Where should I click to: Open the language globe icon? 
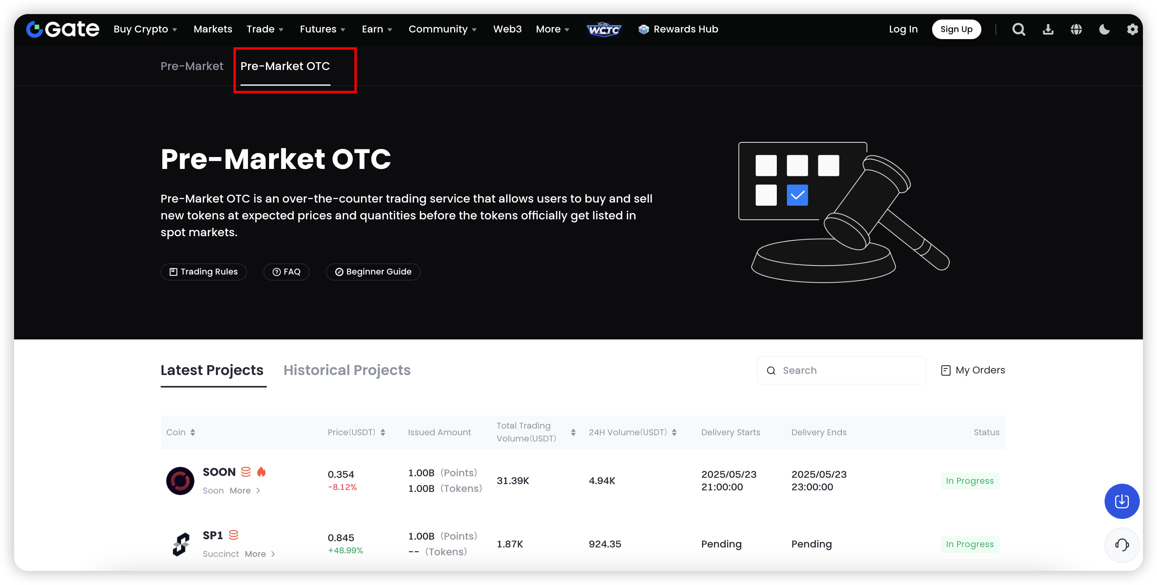(x=1076, y=29)
